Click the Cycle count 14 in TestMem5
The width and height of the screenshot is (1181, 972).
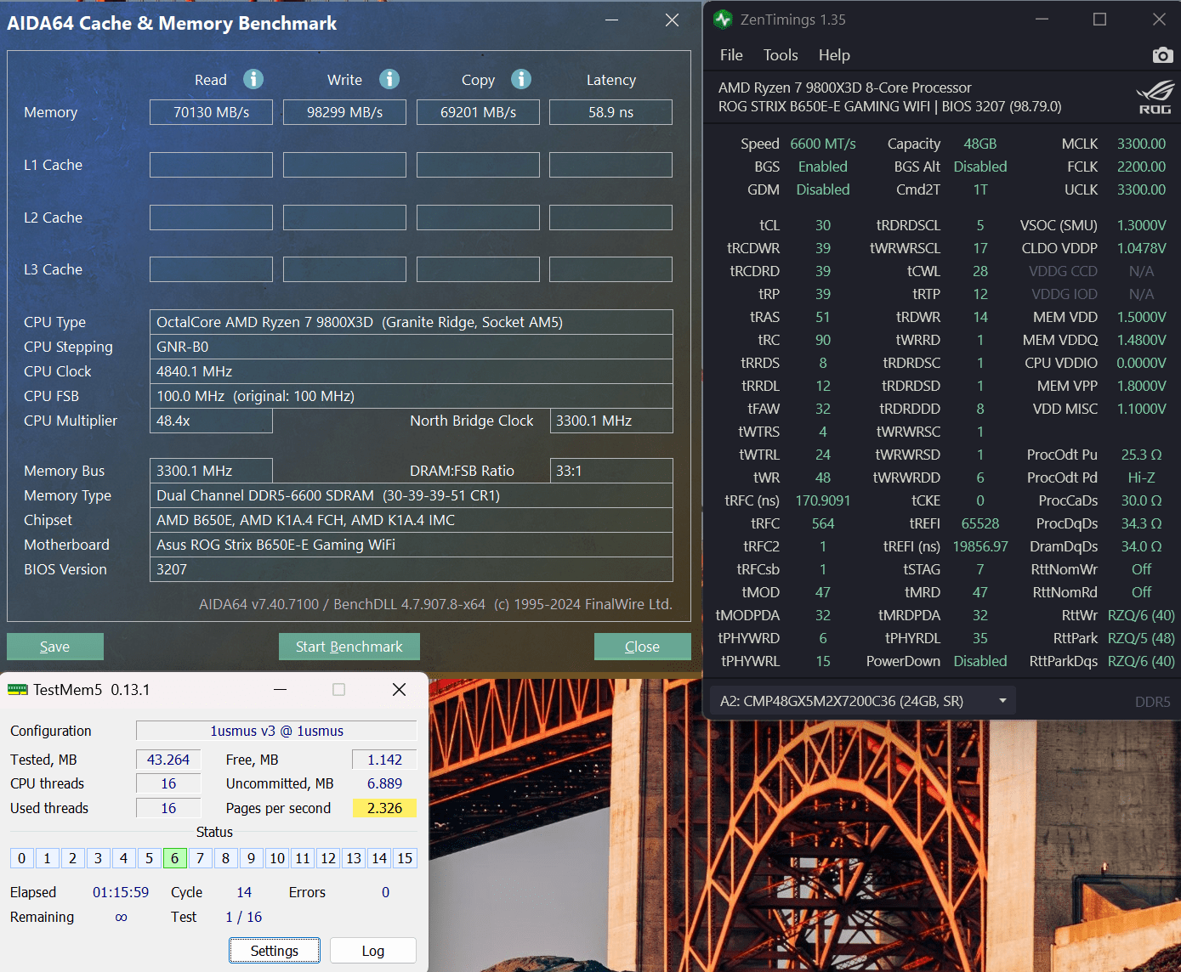[x=244, y=892]
